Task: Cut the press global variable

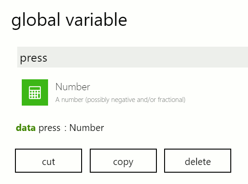Action: (x=49, y=160)
